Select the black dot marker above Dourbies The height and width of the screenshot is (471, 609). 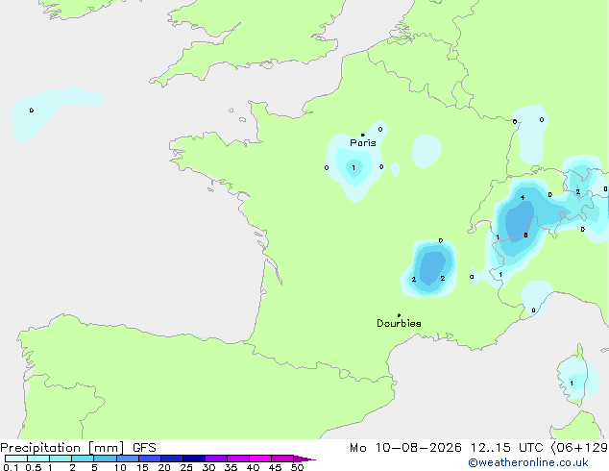coord(399,315)
